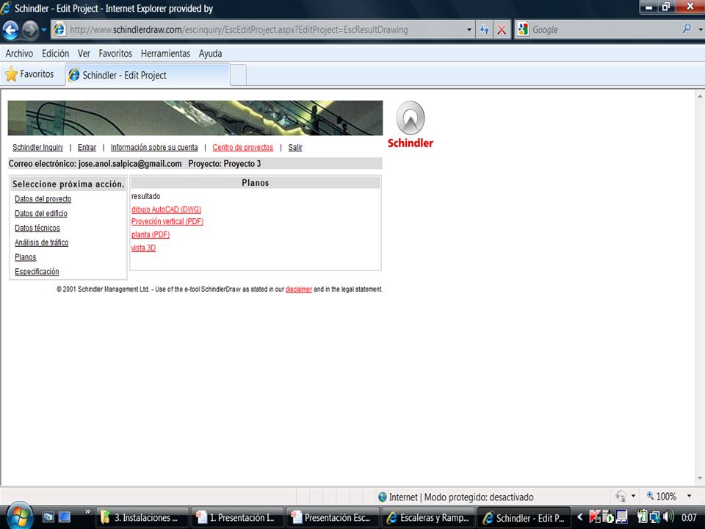Open the planta (PDF) link
The height and width of the screenshot is (529, 705).
click(150, 235)
